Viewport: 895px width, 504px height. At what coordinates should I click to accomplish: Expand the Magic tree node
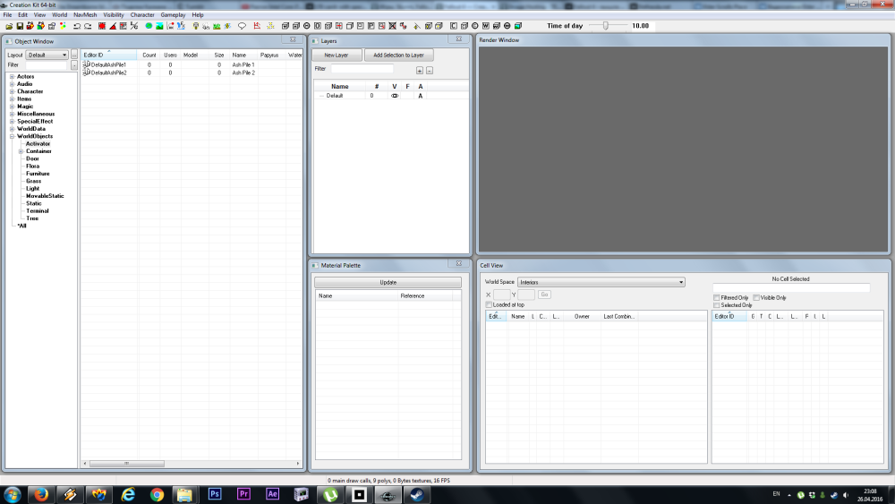[x=12, y=107]
